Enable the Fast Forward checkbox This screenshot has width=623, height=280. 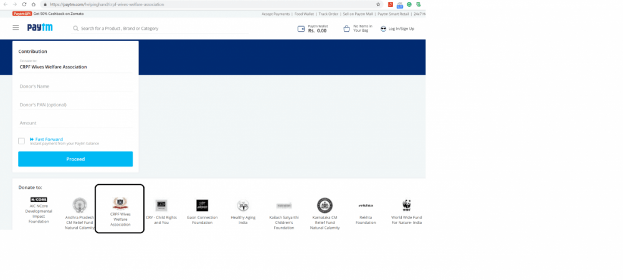click(22, 141)
